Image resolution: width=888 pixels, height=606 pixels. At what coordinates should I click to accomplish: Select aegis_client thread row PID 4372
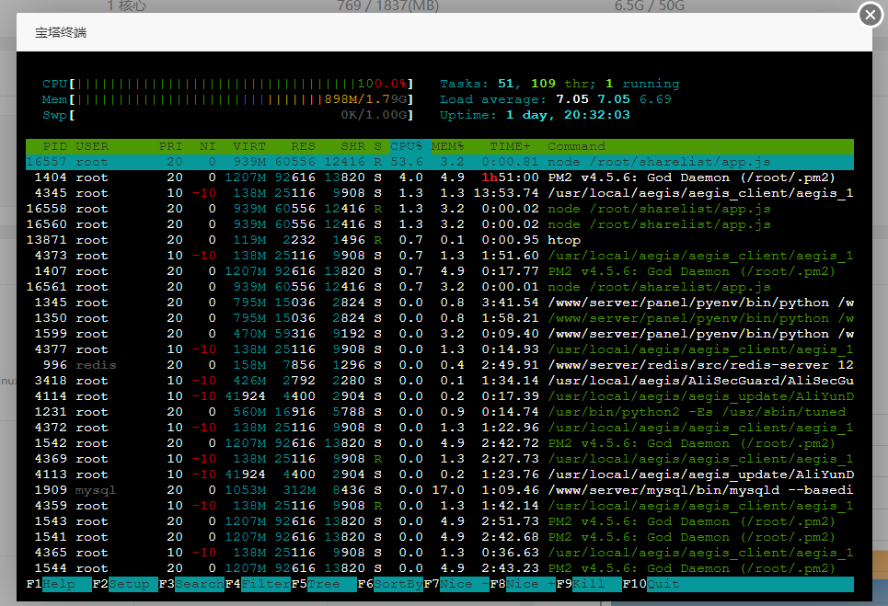coord(440,428)
